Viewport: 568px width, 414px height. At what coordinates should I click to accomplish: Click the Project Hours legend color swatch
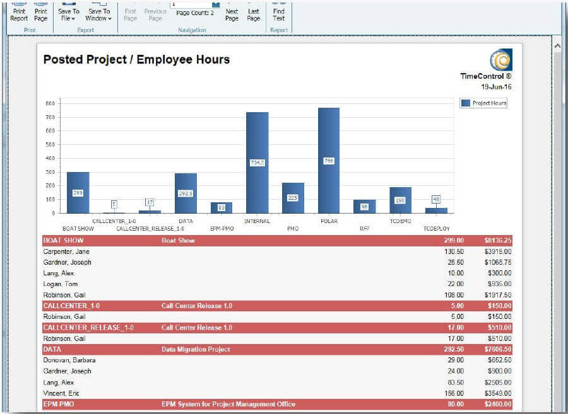tap(466, 103)
